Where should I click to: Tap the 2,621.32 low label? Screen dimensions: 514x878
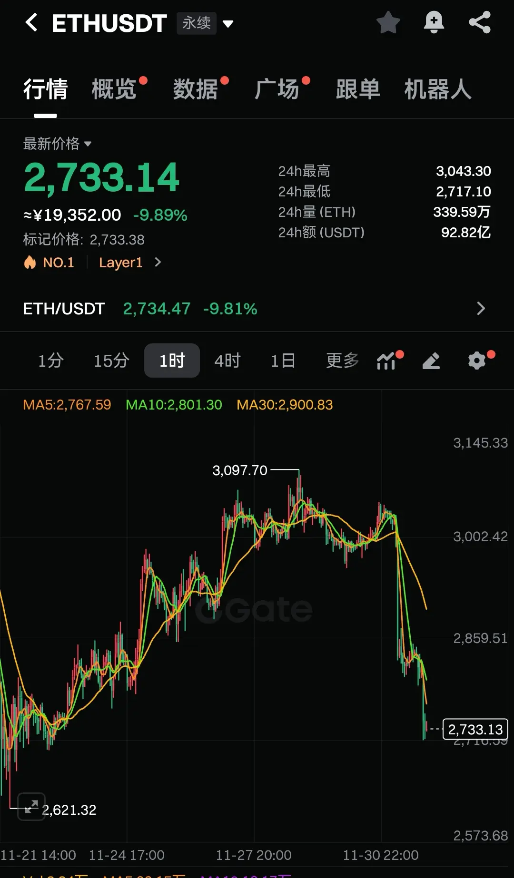[69, 810]
